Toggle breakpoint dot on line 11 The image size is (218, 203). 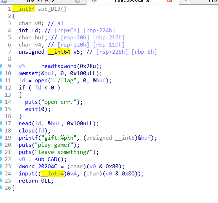(x=9, y=81)
